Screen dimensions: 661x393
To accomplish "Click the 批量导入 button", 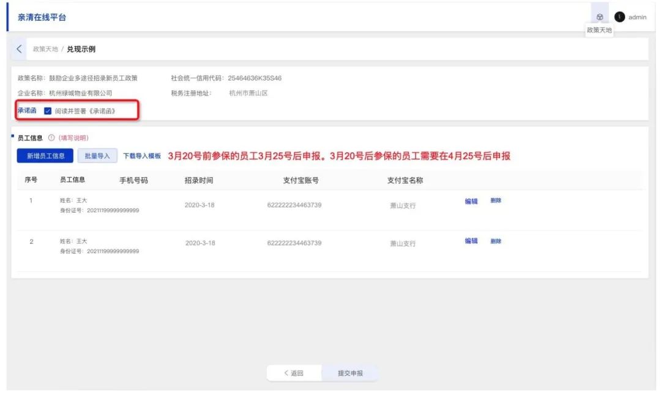I will [x=97, y=156].
